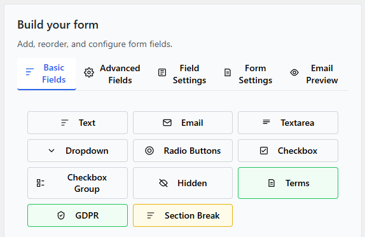Click the 'Build your form' heading
This screenshot has height=237, width=365.
(x=58, y=25)
